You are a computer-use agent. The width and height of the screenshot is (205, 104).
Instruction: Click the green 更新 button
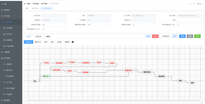coord(197,36)
